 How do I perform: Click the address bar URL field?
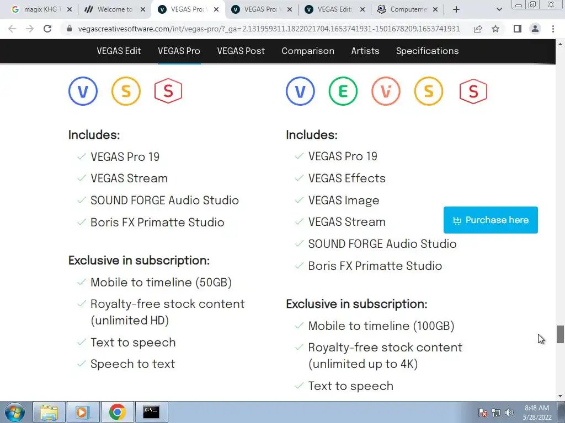[x=269, y=29]
